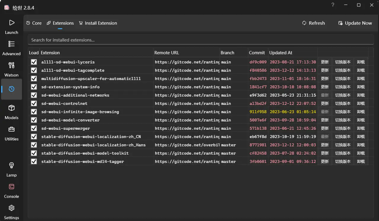Open the Console terminal icon
The width and height of the screenshot is (379, 221).
[x=12, y=187]
